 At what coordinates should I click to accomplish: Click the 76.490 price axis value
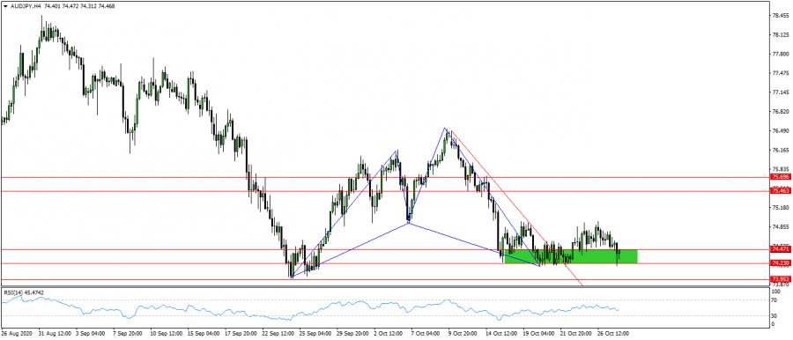[x=780, y=131]
